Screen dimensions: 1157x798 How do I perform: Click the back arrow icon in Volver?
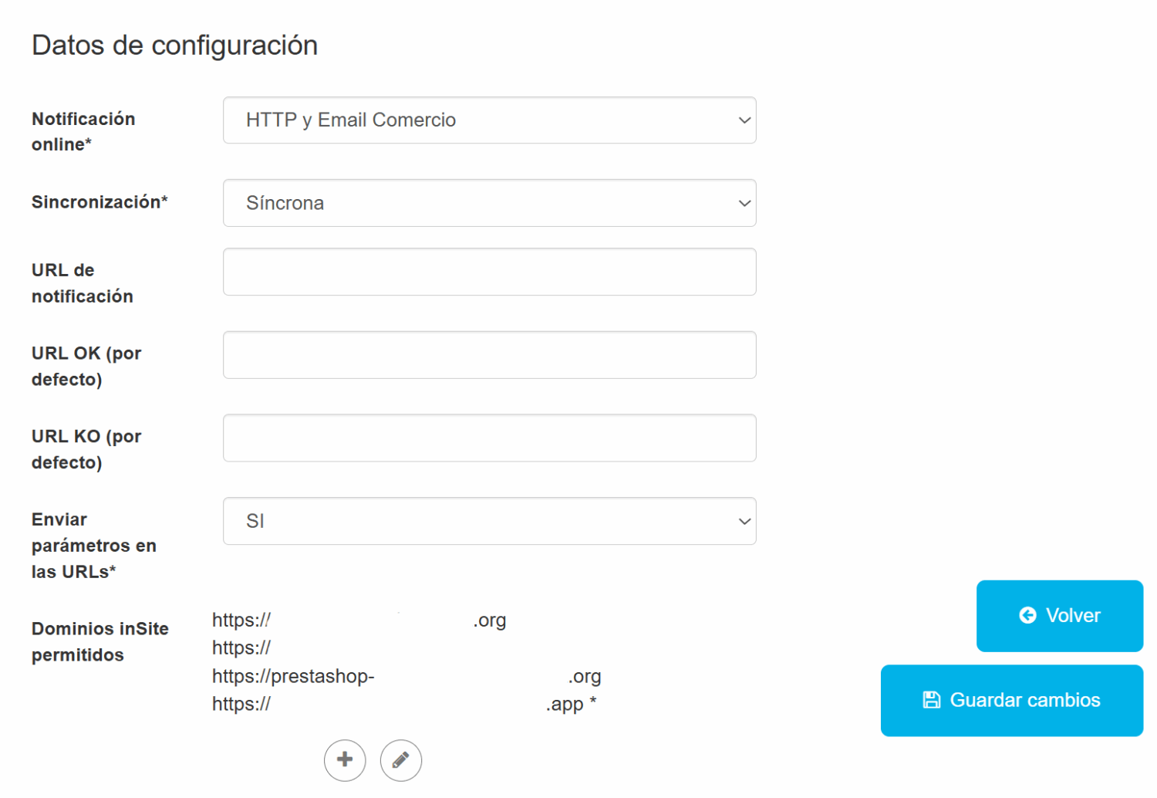[x=1027, y=615]
